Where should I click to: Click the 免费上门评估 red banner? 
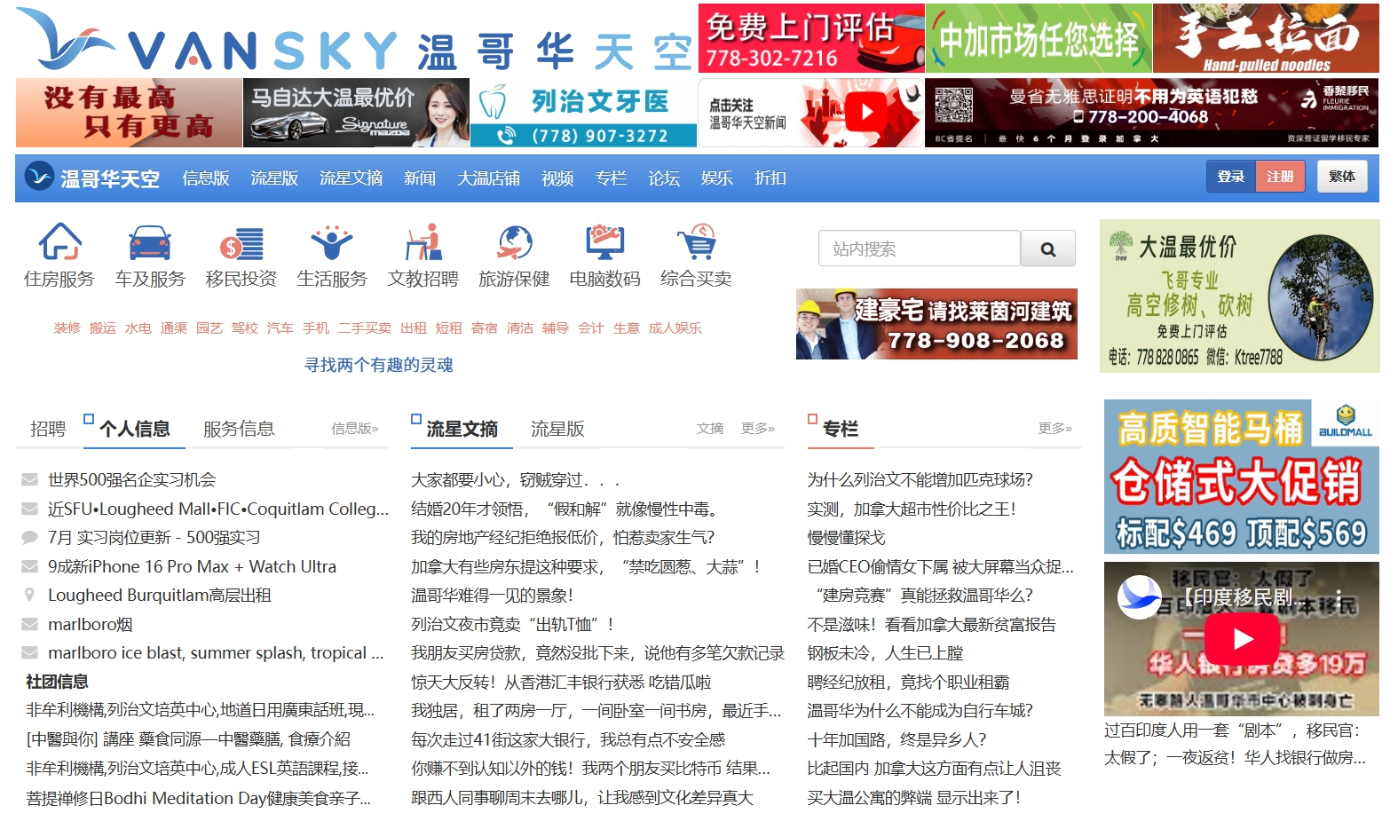[x=811, y=38]
